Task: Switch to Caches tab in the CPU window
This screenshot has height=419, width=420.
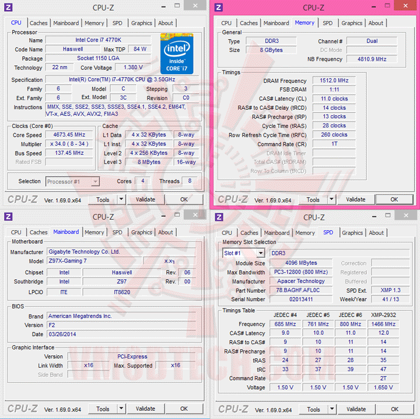Action: pos(38,23)
